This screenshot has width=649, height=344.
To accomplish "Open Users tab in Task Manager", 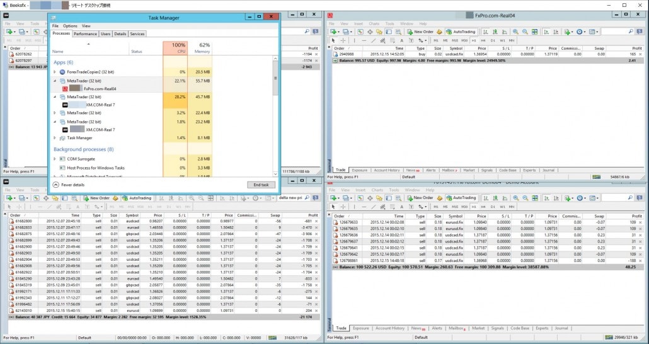I will tap(106, 34).
